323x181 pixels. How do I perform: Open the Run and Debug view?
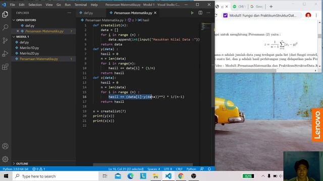click(x=5, y=54)
